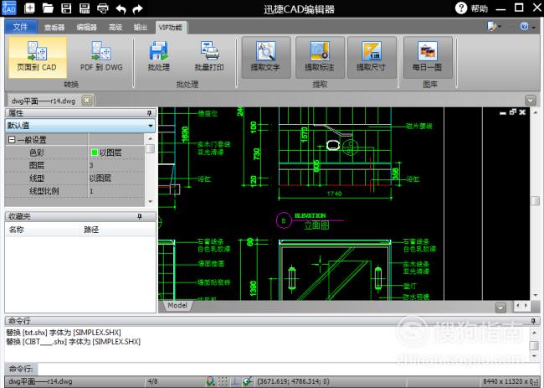Toggle ortho mode icon in status bar
The width and height of the screenshot is (544, 388).
click(x=235, y=381)
